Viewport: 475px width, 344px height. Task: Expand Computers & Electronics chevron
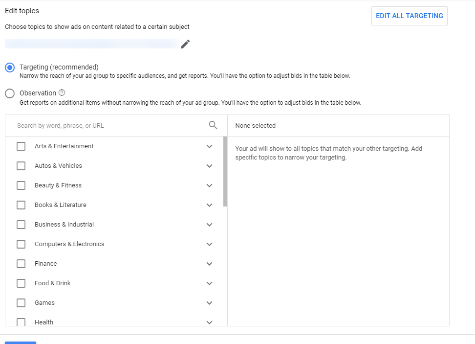click(x=210, y=244)
